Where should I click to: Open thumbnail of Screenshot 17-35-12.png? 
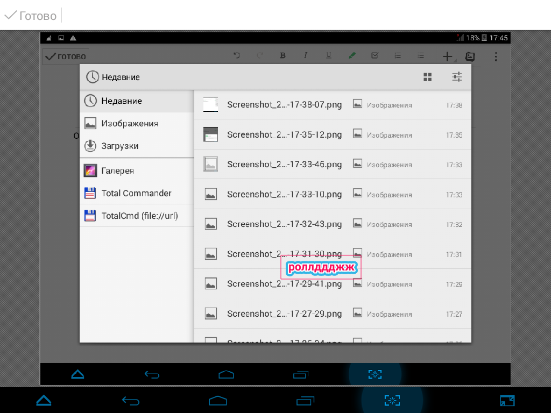pos(210,134)
